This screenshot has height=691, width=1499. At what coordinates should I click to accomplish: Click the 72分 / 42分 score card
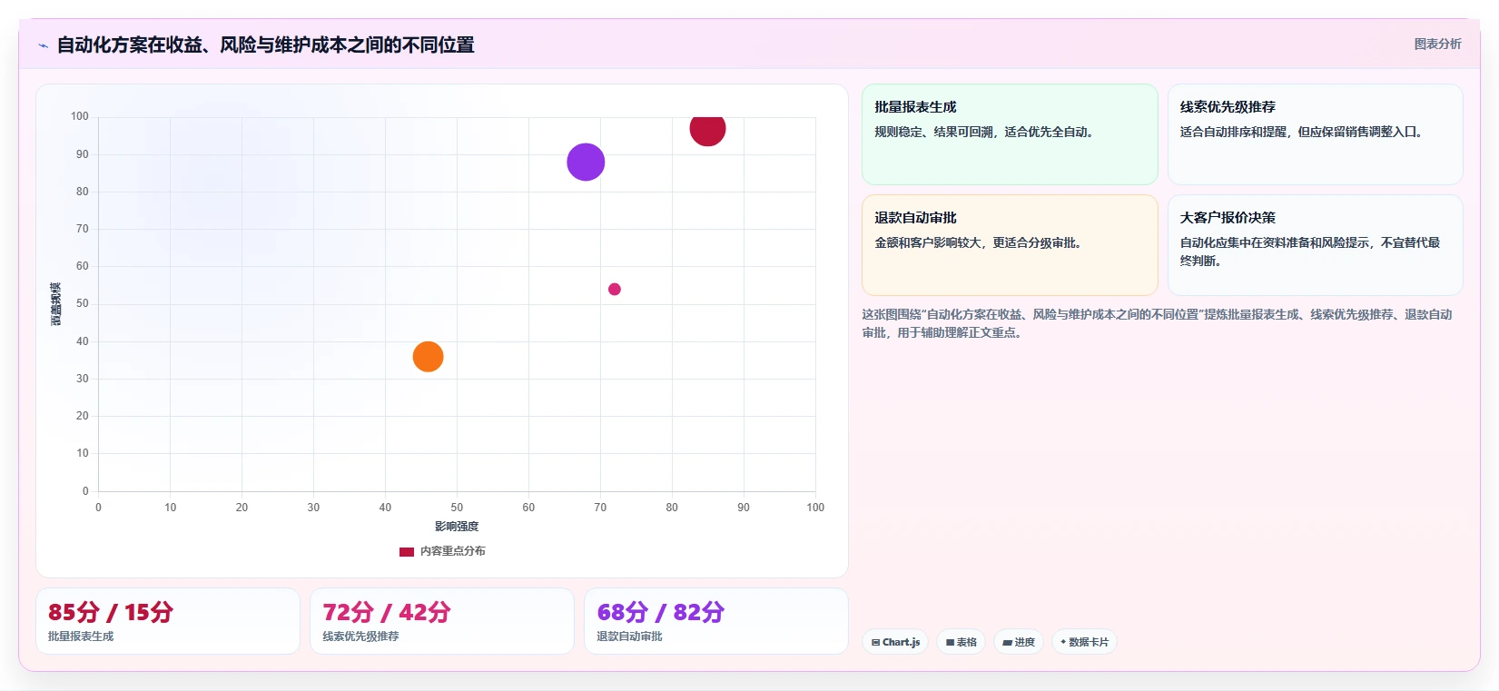coord(442,621)
